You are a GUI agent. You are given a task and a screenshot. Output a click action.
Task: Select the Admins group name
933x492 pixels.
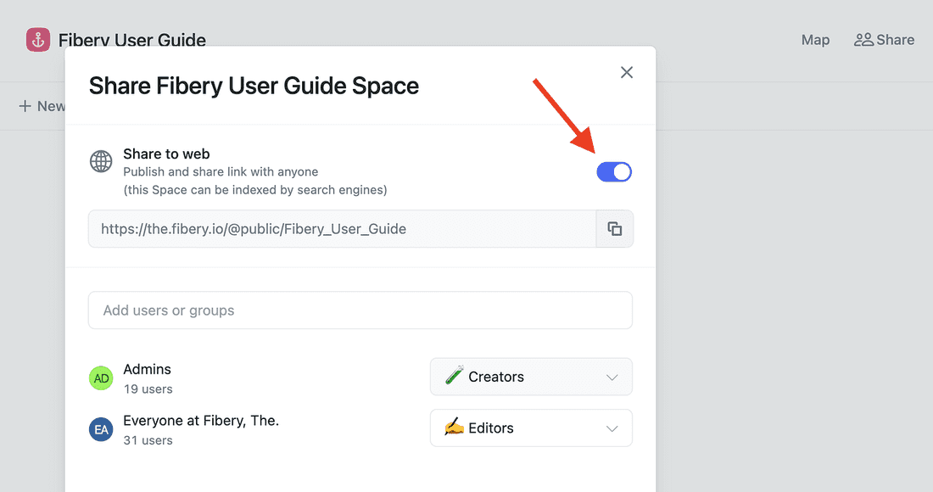tap(148, 370)
